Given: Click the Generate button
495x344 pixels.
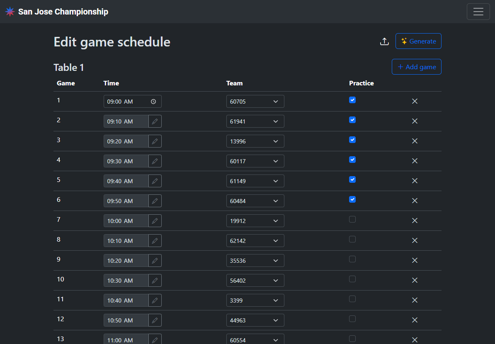Looking at the screenshot, I should click(x=418, y=41).
